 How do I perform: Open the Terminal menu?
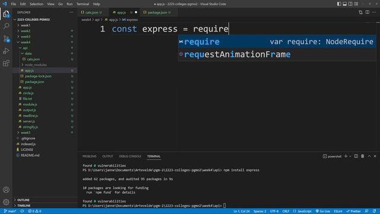(x=83, y=4)
